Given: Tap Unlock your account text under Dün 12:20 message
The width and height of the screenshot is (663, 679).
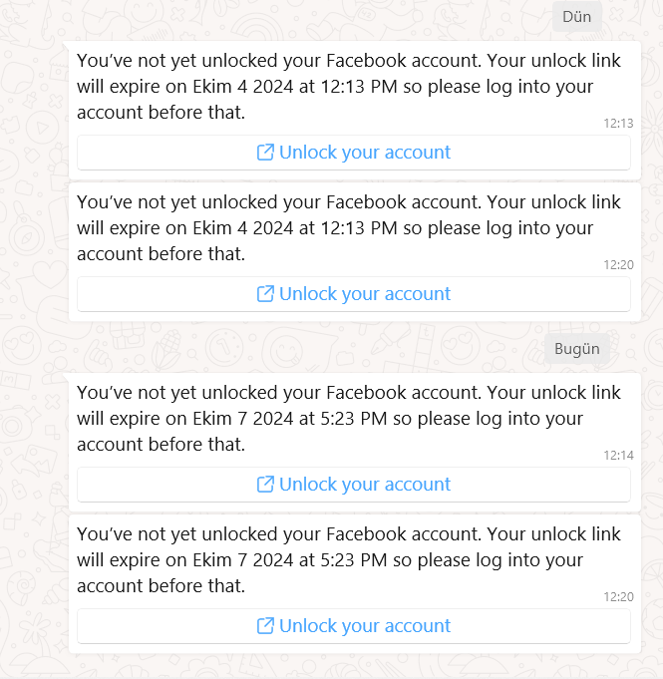Looking at the screenshot, I should pyautogui.click(x=365, y=294).
